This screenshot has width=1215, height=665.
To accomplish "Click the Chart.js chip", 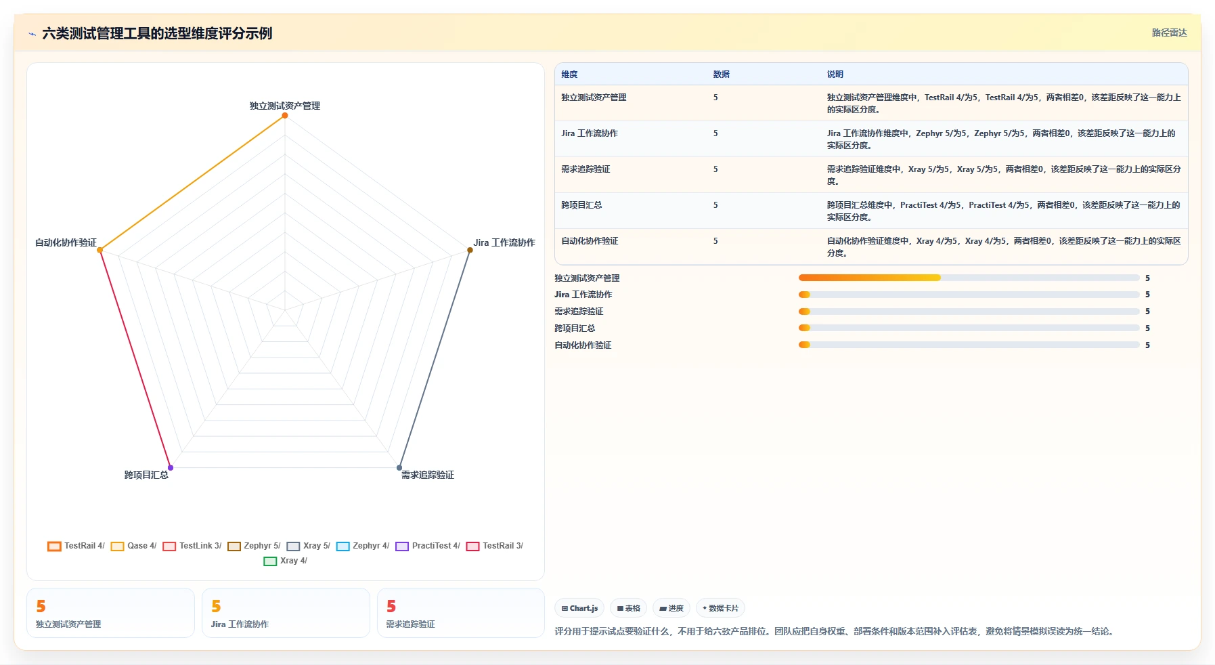I will (580, 608).
